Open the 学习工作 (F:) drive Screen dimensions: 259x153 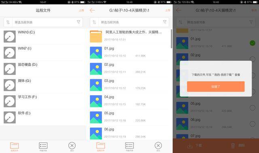coord(43,101)
